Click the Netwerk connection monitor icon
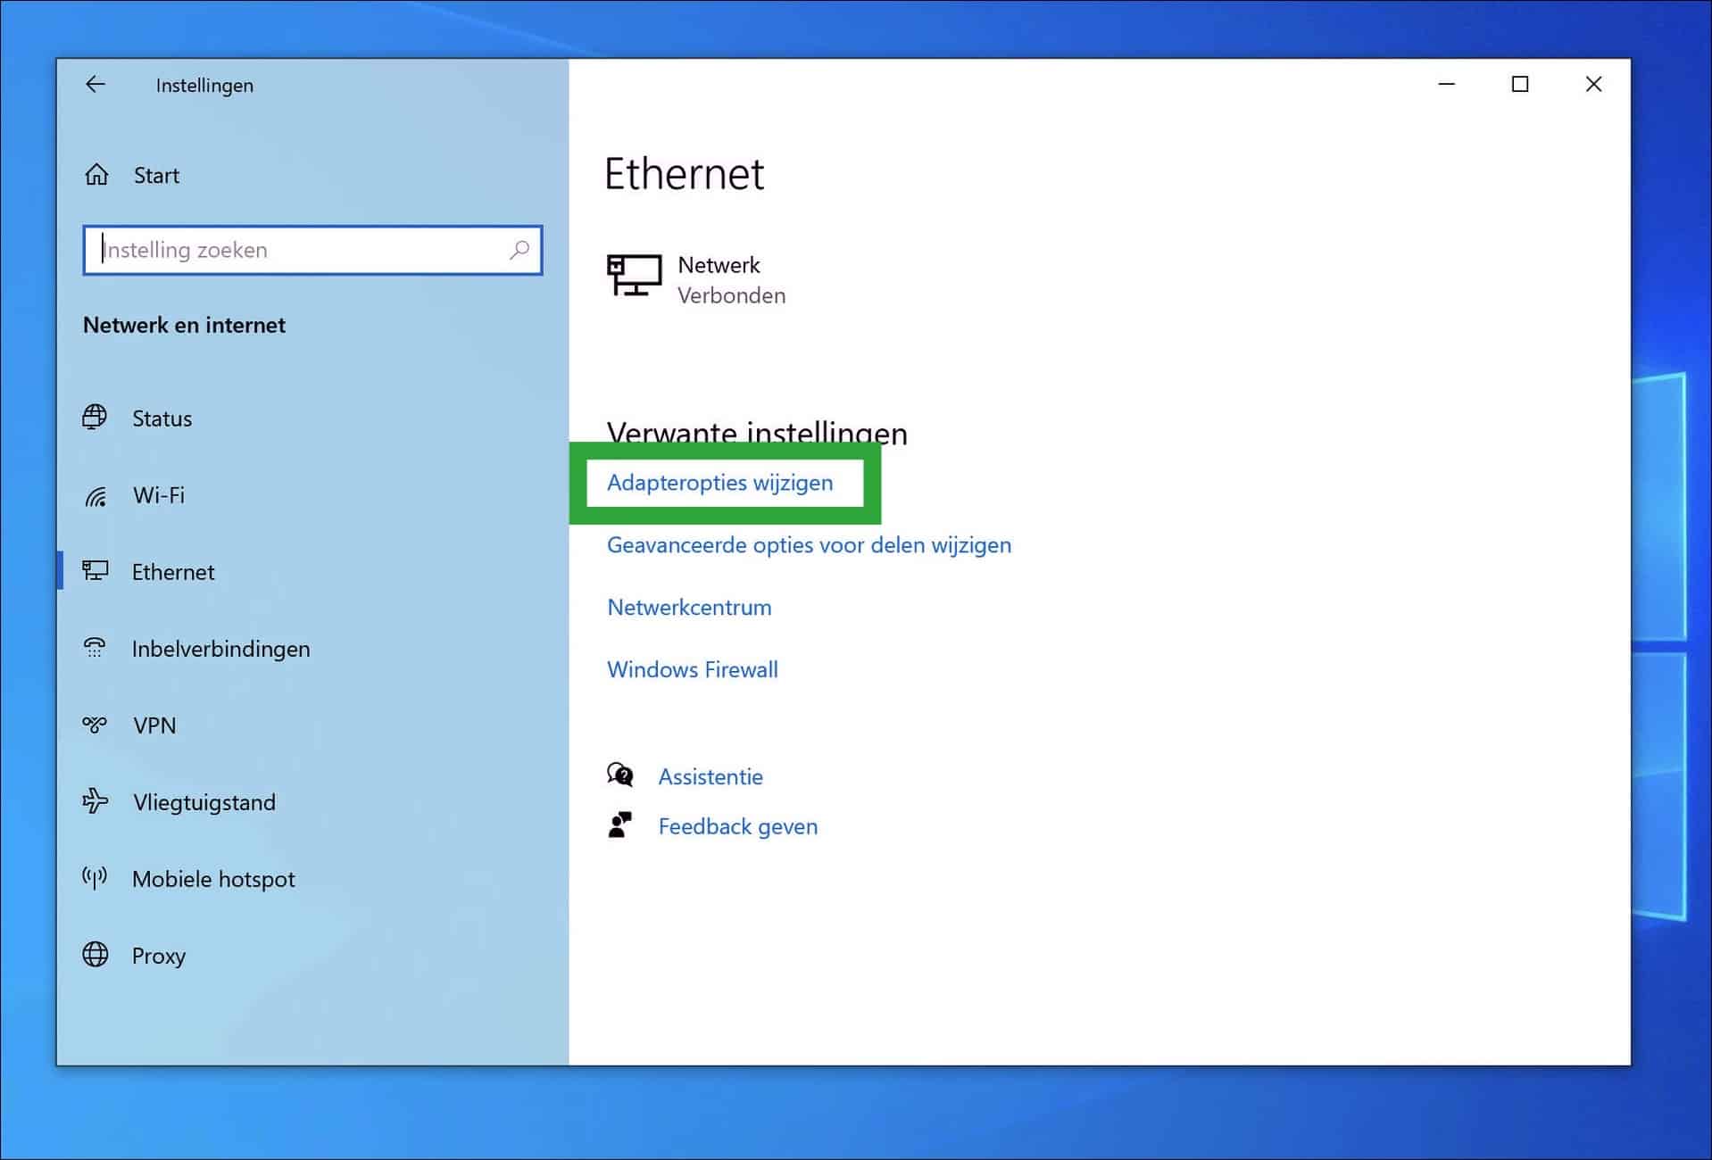1712x1160 pixels. coord(634,277)
